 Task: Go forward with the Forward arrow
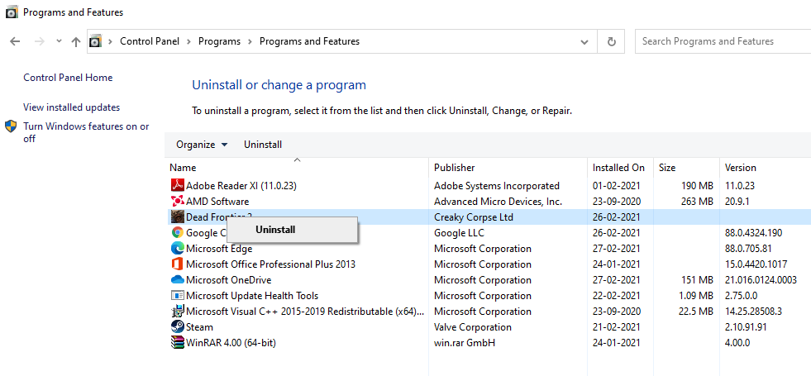click(39, 41)
